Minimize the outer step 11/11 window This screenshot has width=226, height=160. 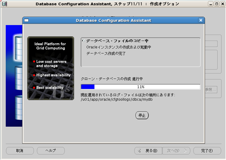tap(211, 4)
